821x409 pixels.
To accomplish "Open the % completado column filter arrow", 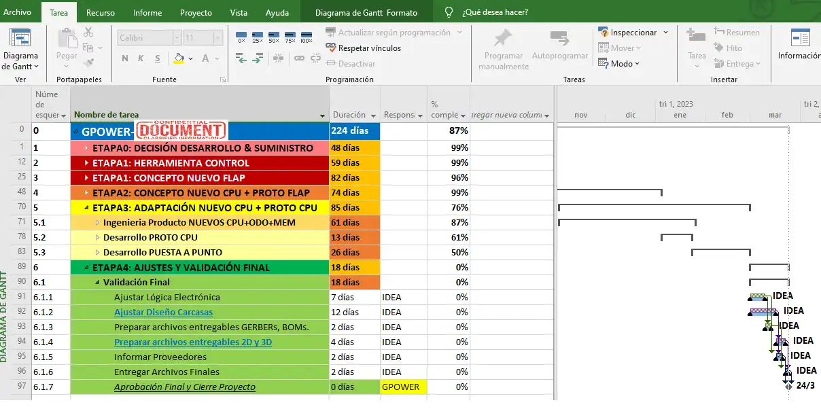I will click(463, 115).
